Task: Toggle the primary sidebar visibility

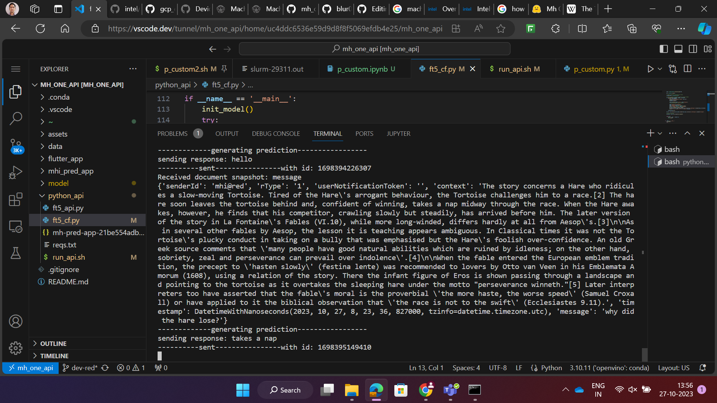Action: [663, 49]
